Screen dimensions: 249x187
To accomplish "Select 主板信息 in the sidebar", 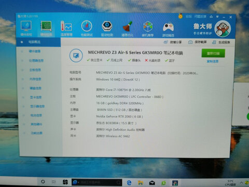I will pyautogui.click(x=35, y=70).
